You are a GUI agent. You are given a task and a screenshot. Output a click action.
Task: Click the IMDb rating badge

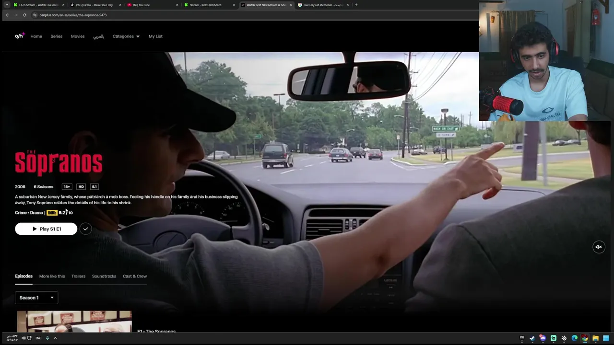52,213
